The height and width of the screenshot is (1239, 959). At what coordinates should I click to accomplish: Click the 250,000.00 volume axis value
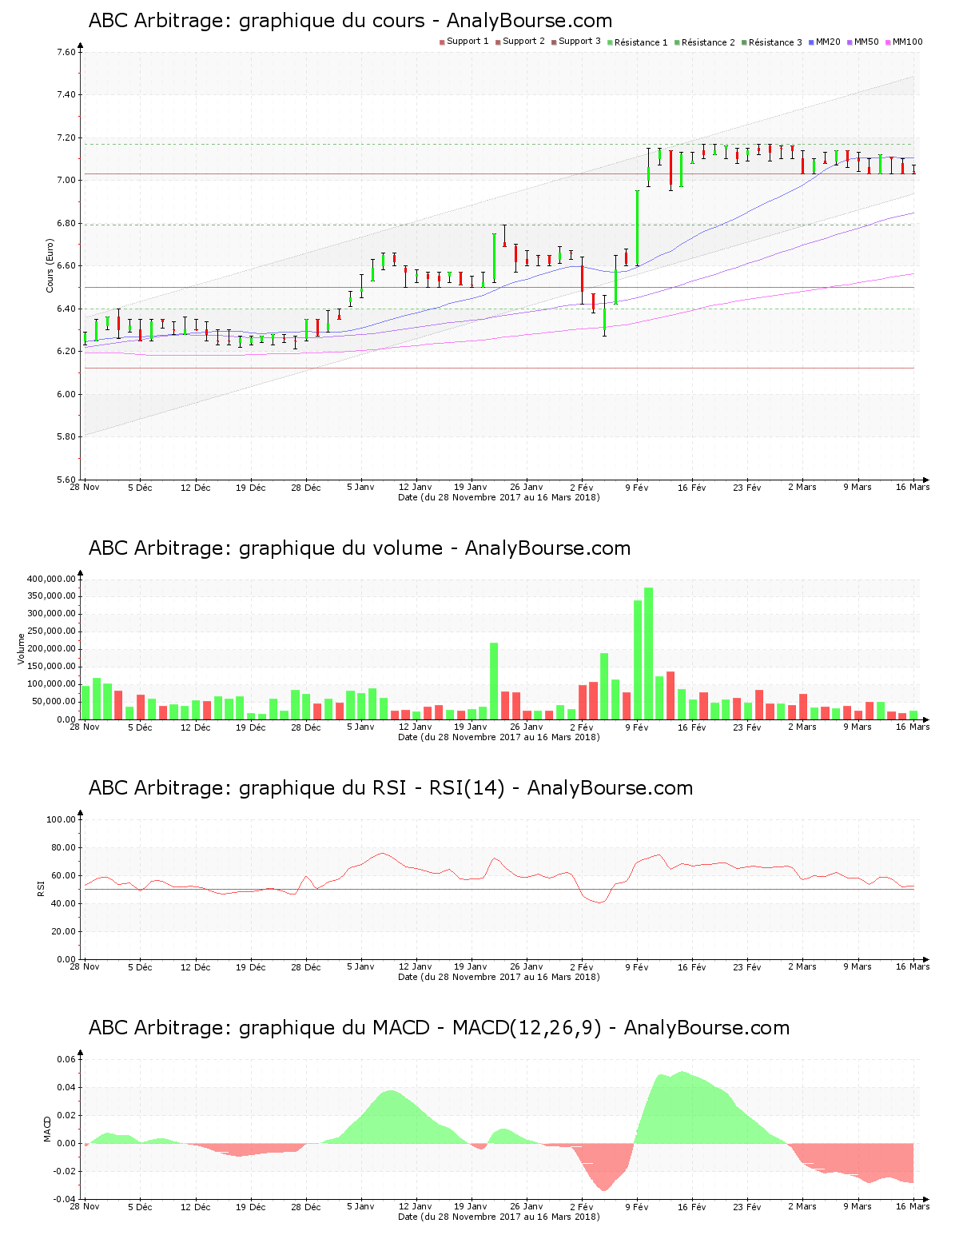(x=51, y=631)
